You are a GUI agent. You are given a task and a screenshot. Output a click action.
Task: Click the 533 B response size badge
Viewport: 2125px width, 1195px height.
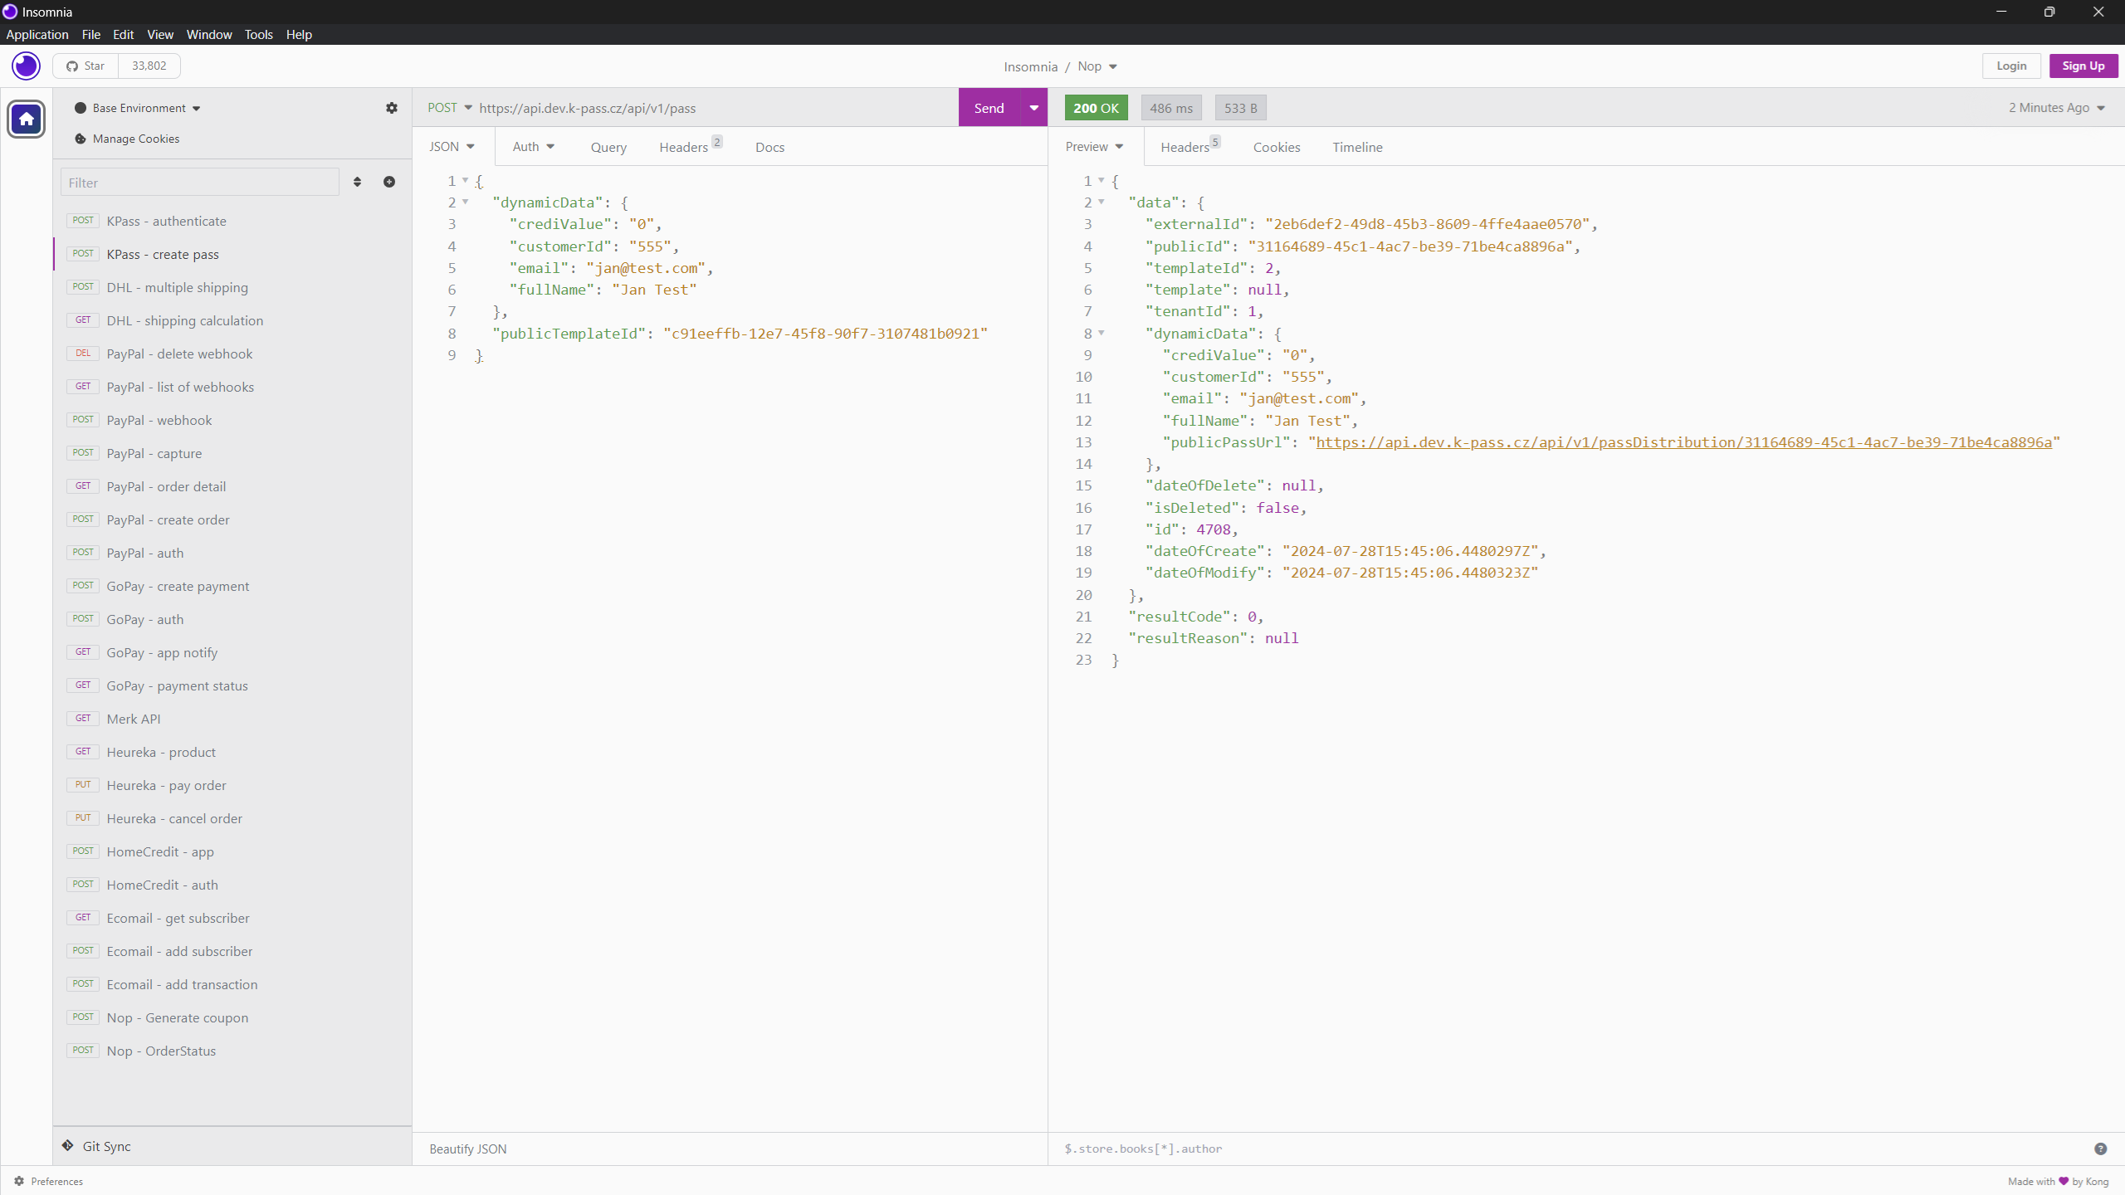(x=1240, y=108)
